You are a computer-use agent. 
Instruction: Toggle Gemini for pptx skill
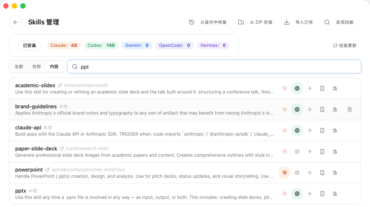coord(310,194)
